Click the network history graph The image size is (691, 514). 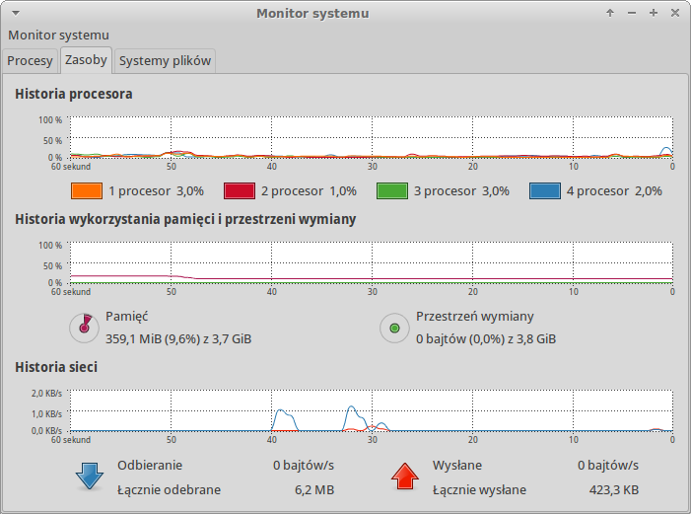tap(371, 410)
